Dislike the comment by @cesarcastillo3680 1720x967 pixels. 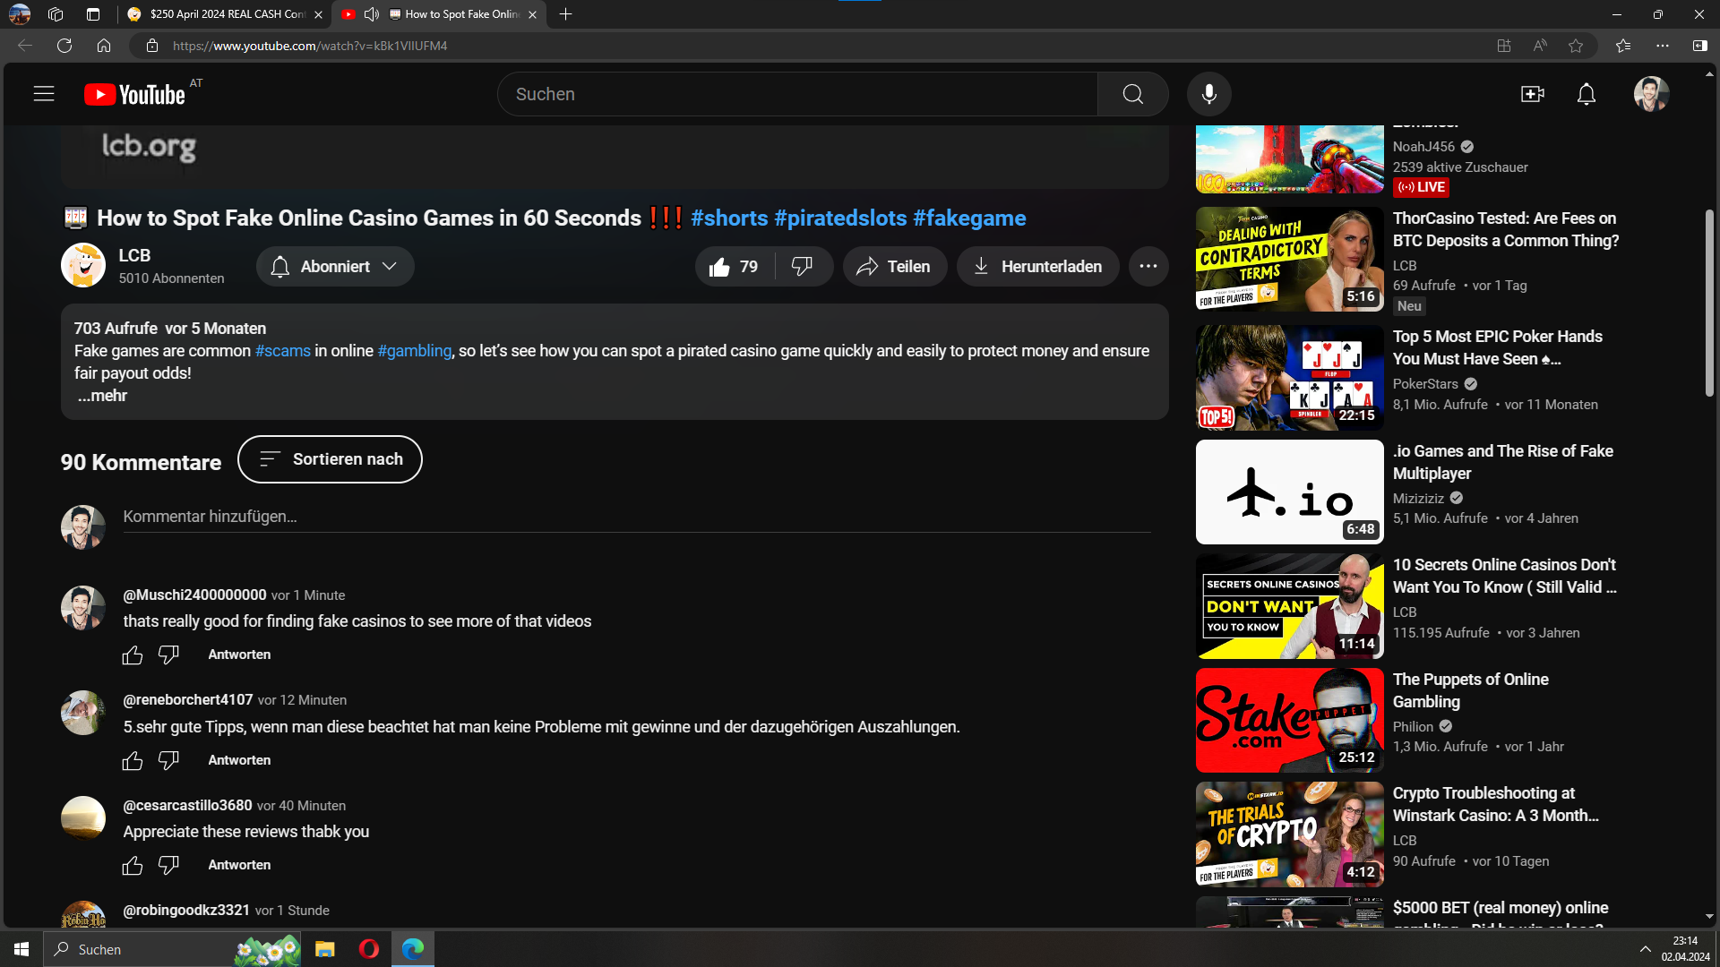tap(168, 866)
